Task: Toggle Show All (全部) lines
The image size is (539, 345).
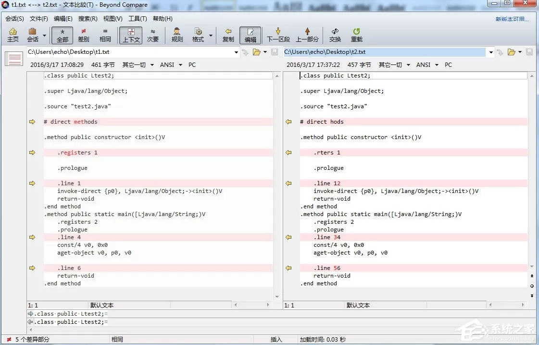Action: 62,36
